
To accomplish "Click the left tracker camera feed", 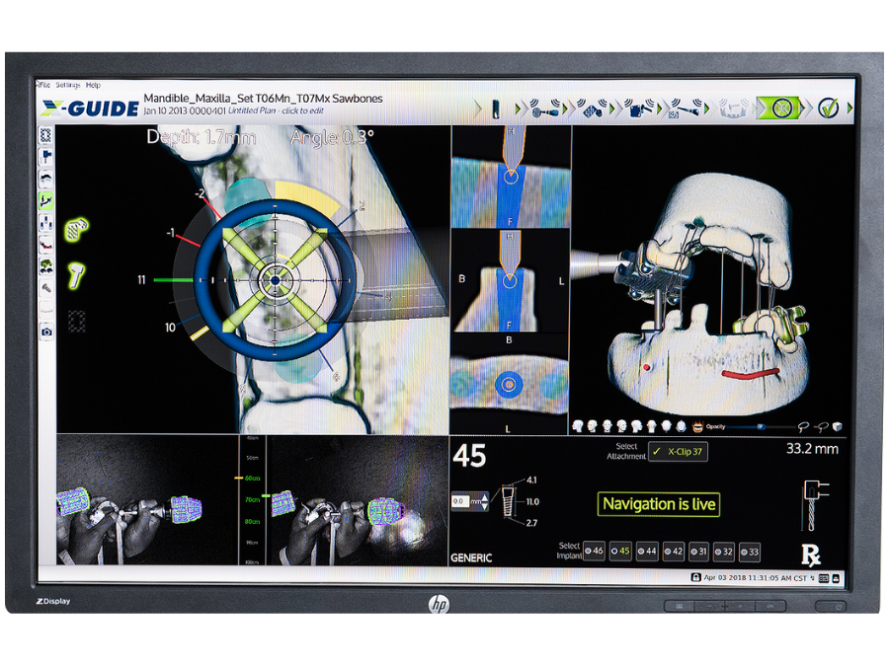I will click(x=147, y=500).
